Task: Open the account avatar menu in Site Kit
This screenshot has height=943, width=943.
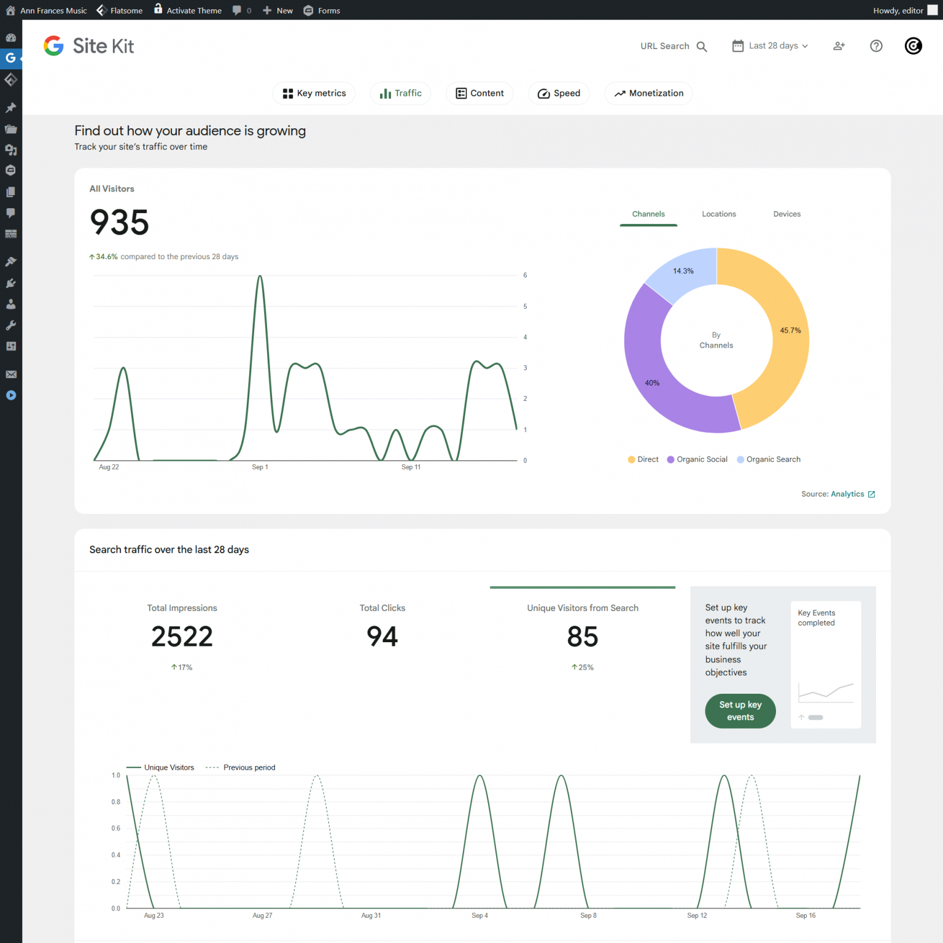Action: [x=913, y=46]
